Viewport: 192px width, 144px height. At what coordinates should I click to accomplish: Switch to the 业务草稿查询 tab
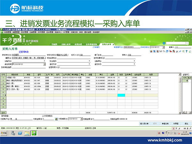click(x=91, y=44)
